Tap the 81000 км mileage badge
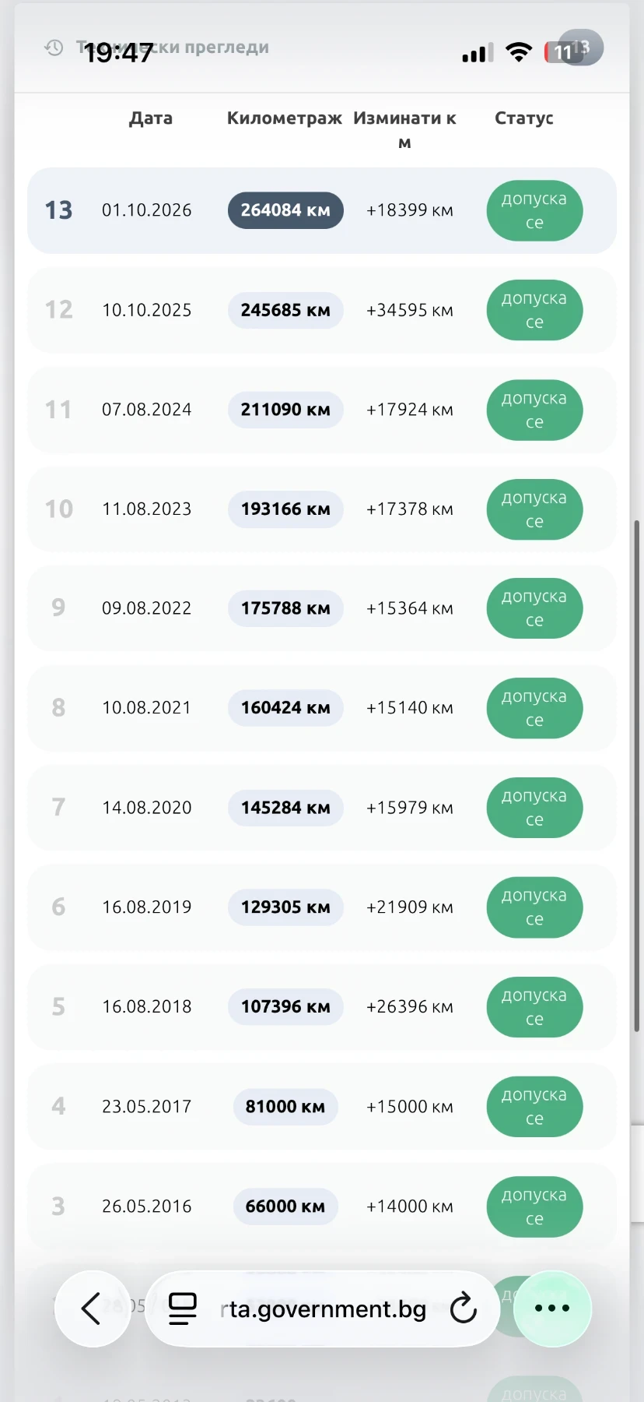This screenshot has width=644, height=1402. [285, 1107]
